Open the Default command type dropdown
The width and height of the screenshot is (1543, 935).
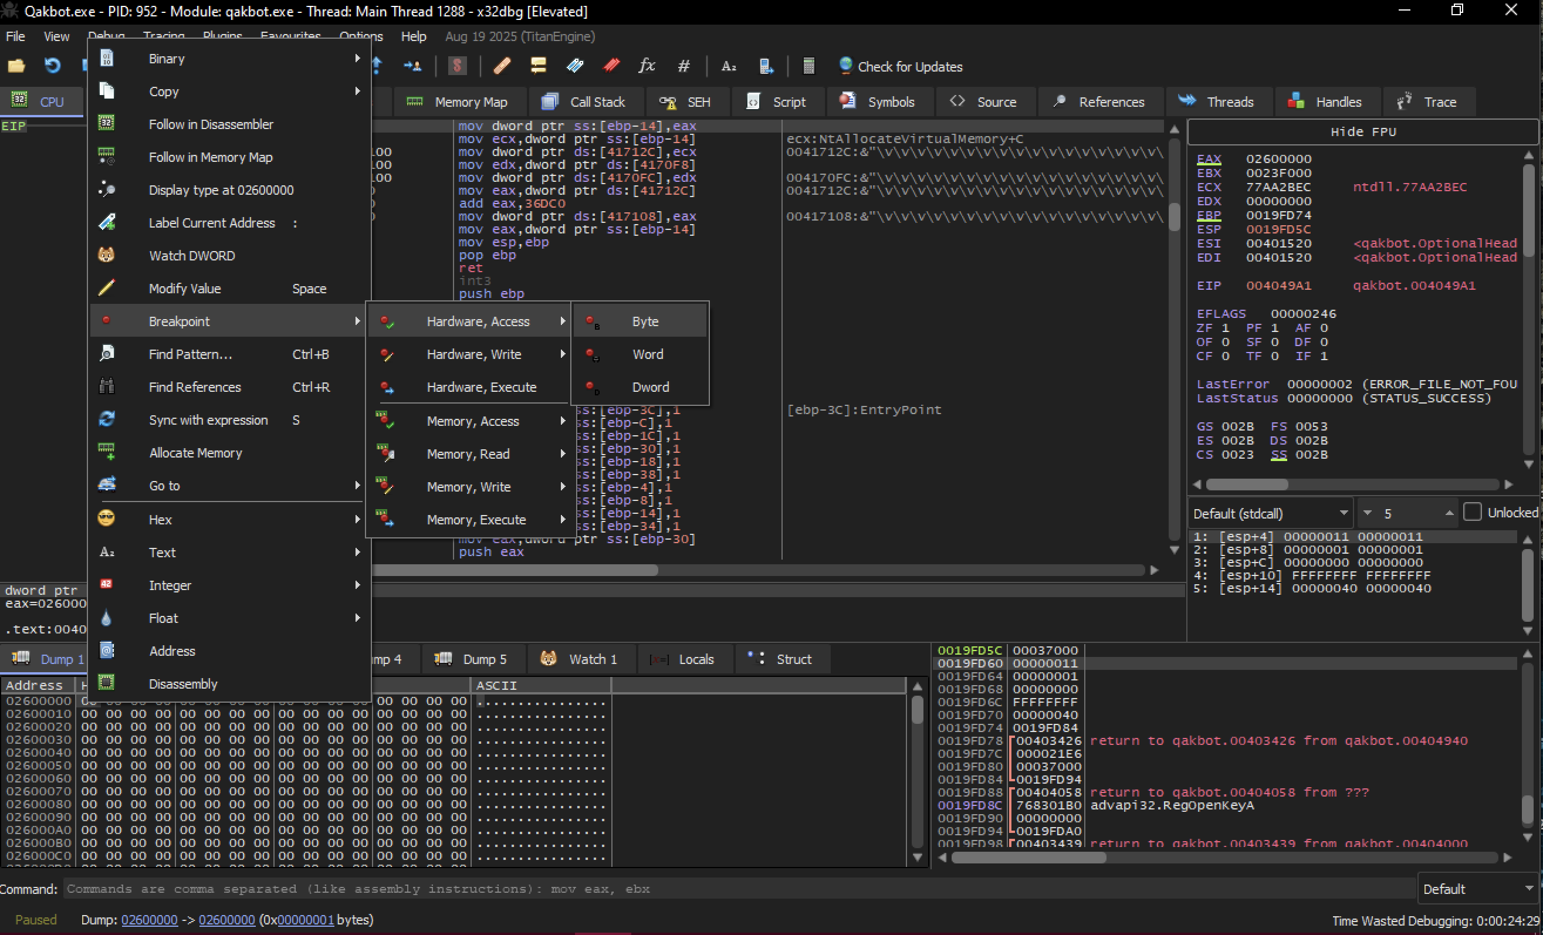click(1478, 889)
